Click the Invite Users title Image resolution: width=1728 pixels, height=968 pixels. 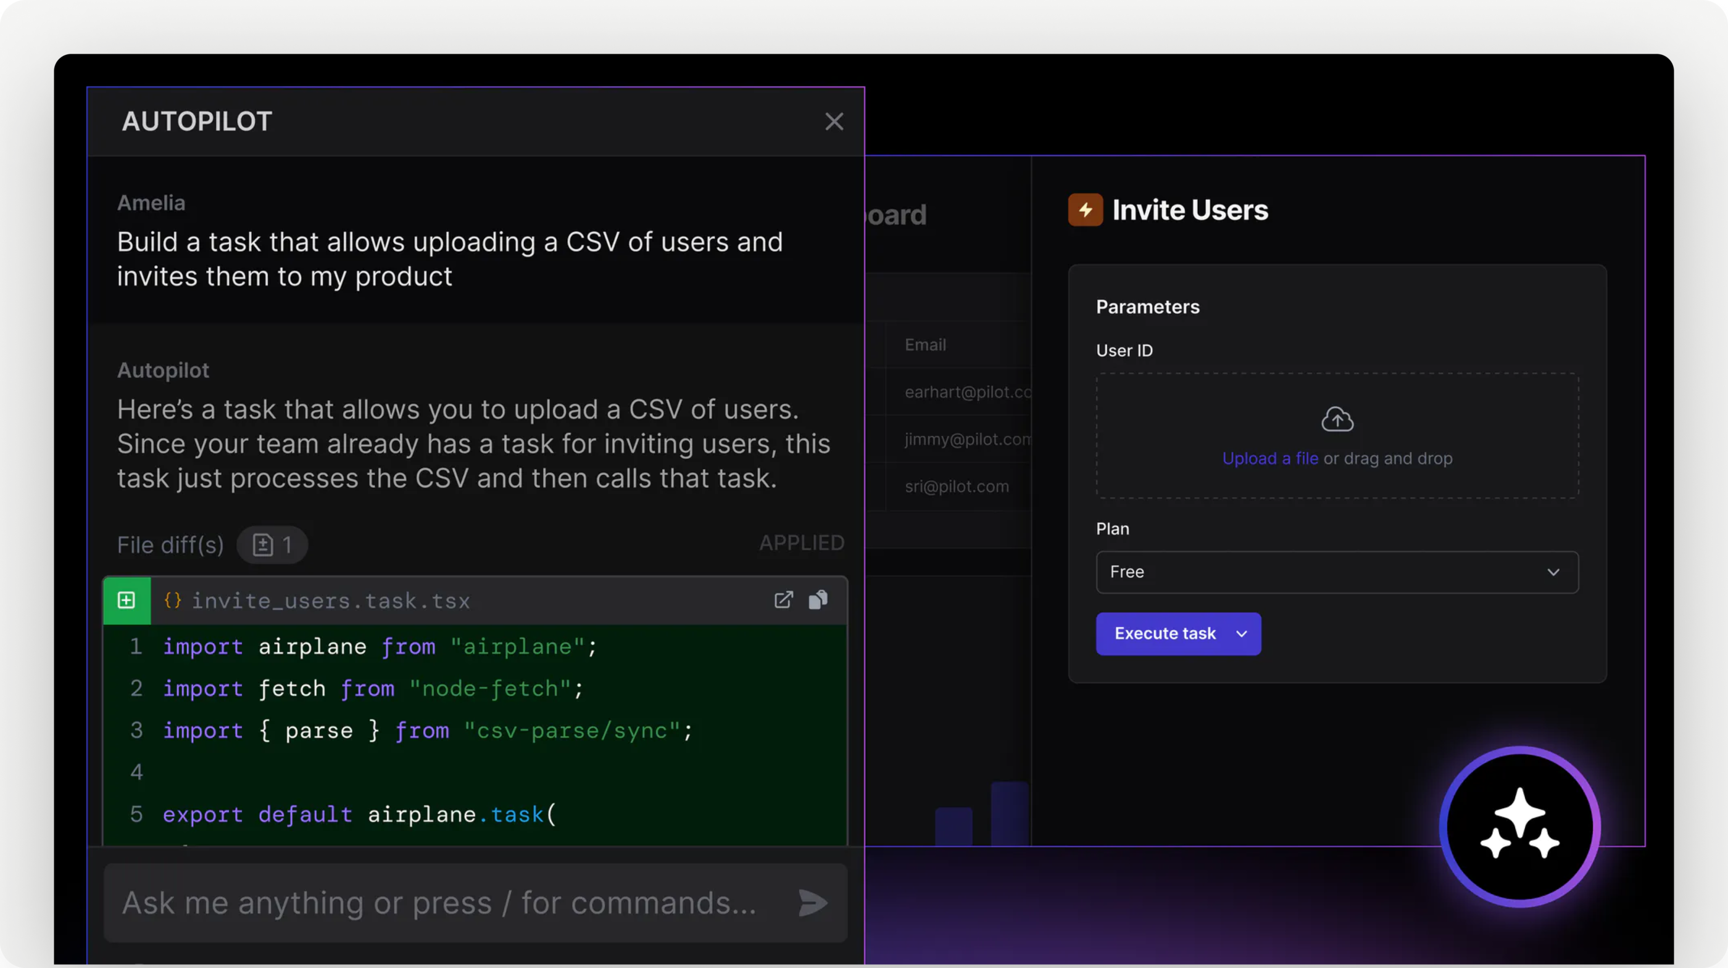point(1190,210)
